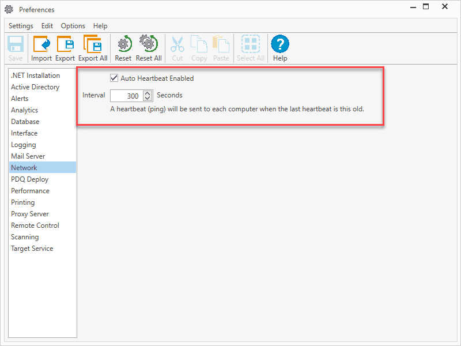Toggle Auto Heartbeat Enabled checkbox
The width and height of the screenshot is (461, 346).
114,78
